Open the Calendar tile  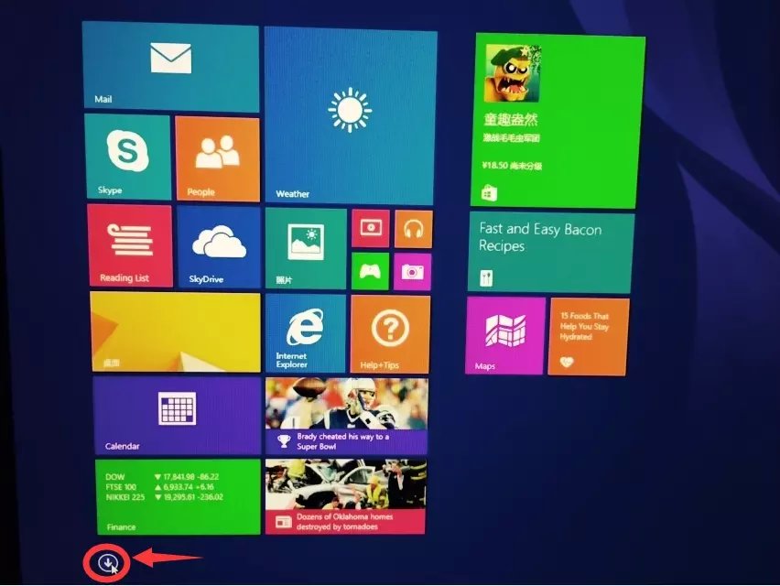pyautogui.click(x=177, y=416)
